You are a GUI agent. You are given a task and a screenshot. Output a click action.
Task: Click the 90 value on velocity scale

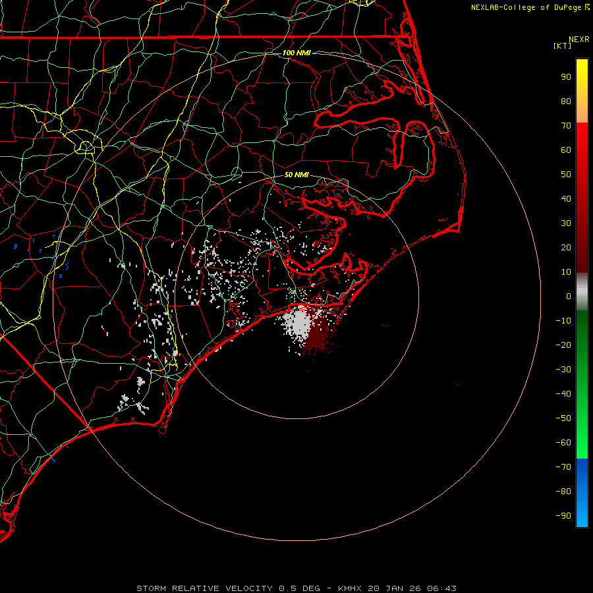566,77
